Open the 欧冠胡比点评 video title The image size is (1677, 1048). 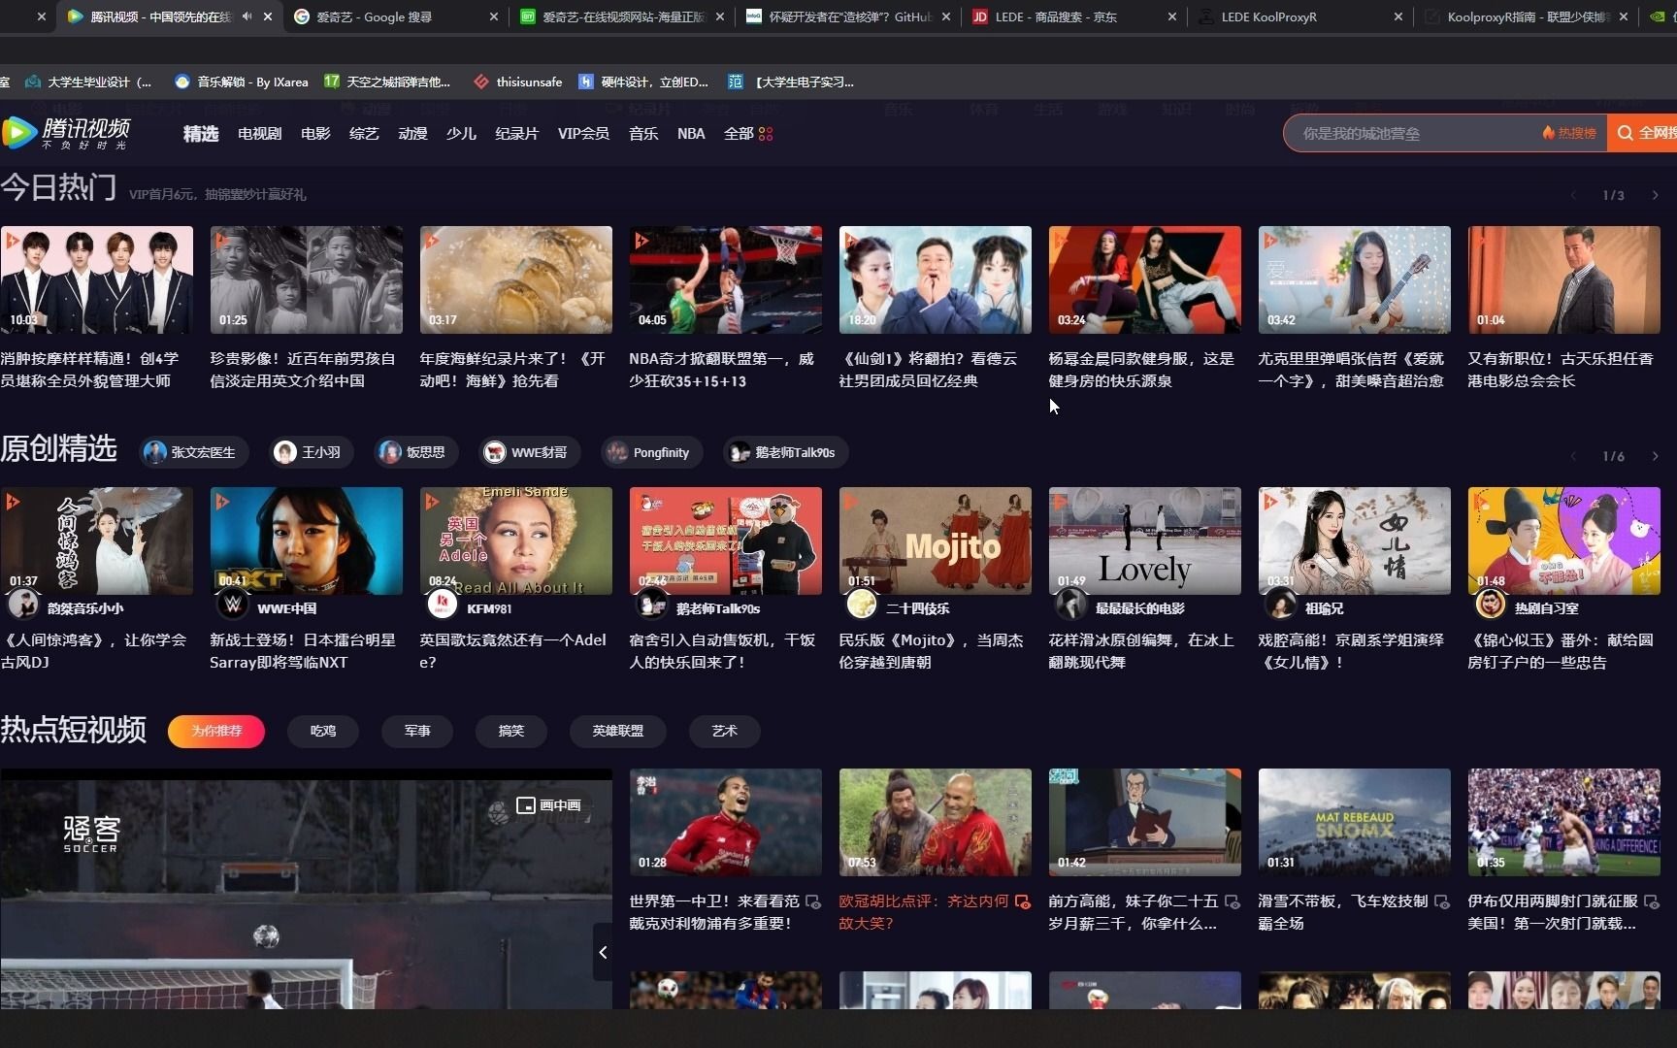click(x=924, y=912)
